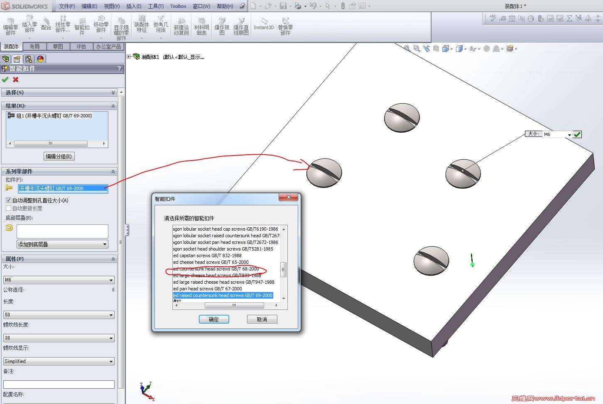Expand the 选择(S) section

[x=113, y=92]
